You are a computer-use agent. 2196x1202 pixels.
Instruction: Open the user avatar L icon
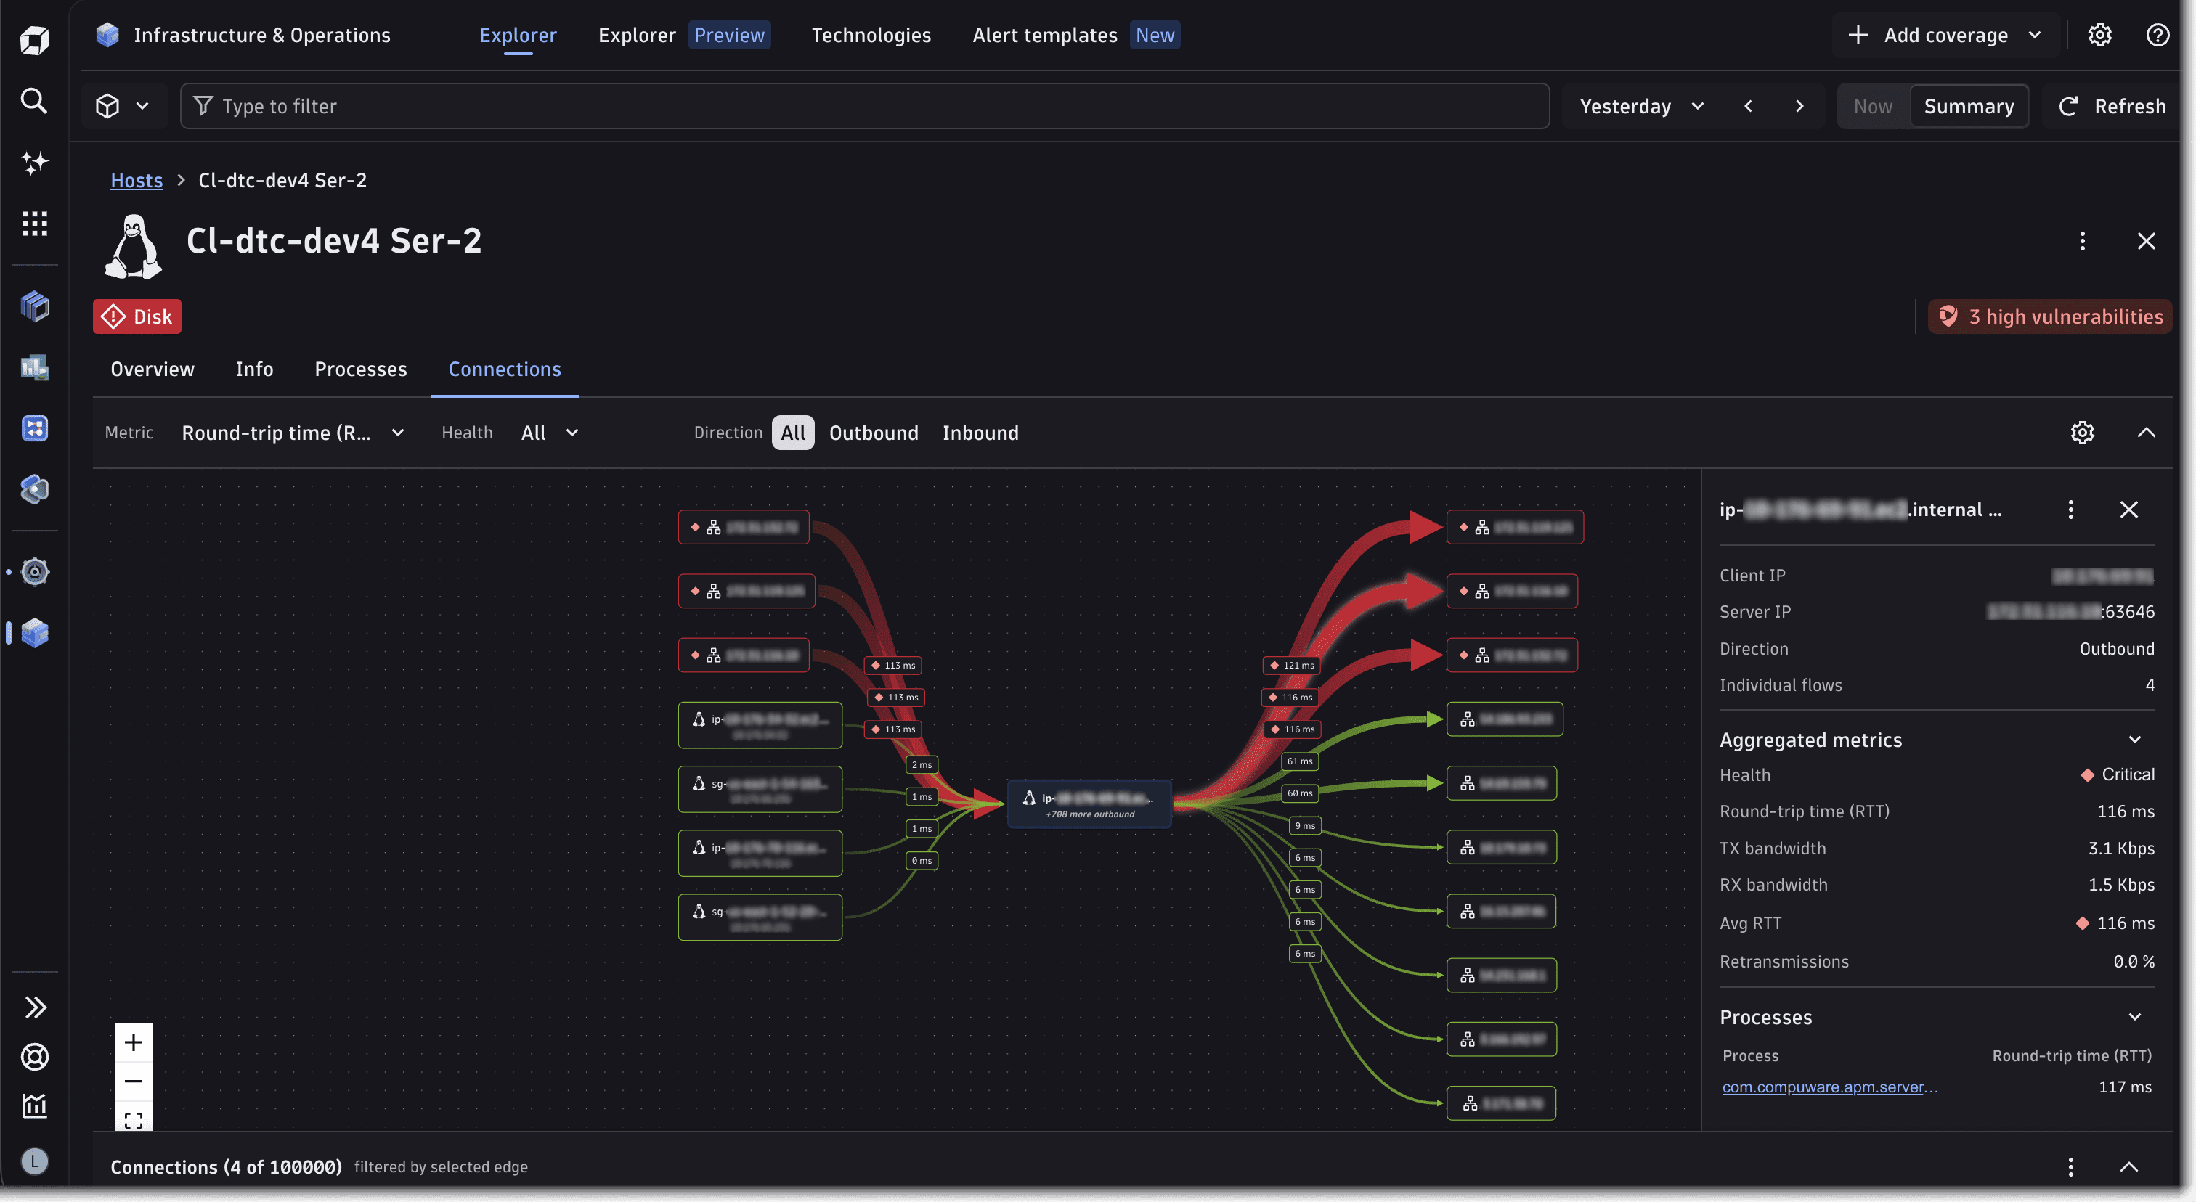[34, 1161]
